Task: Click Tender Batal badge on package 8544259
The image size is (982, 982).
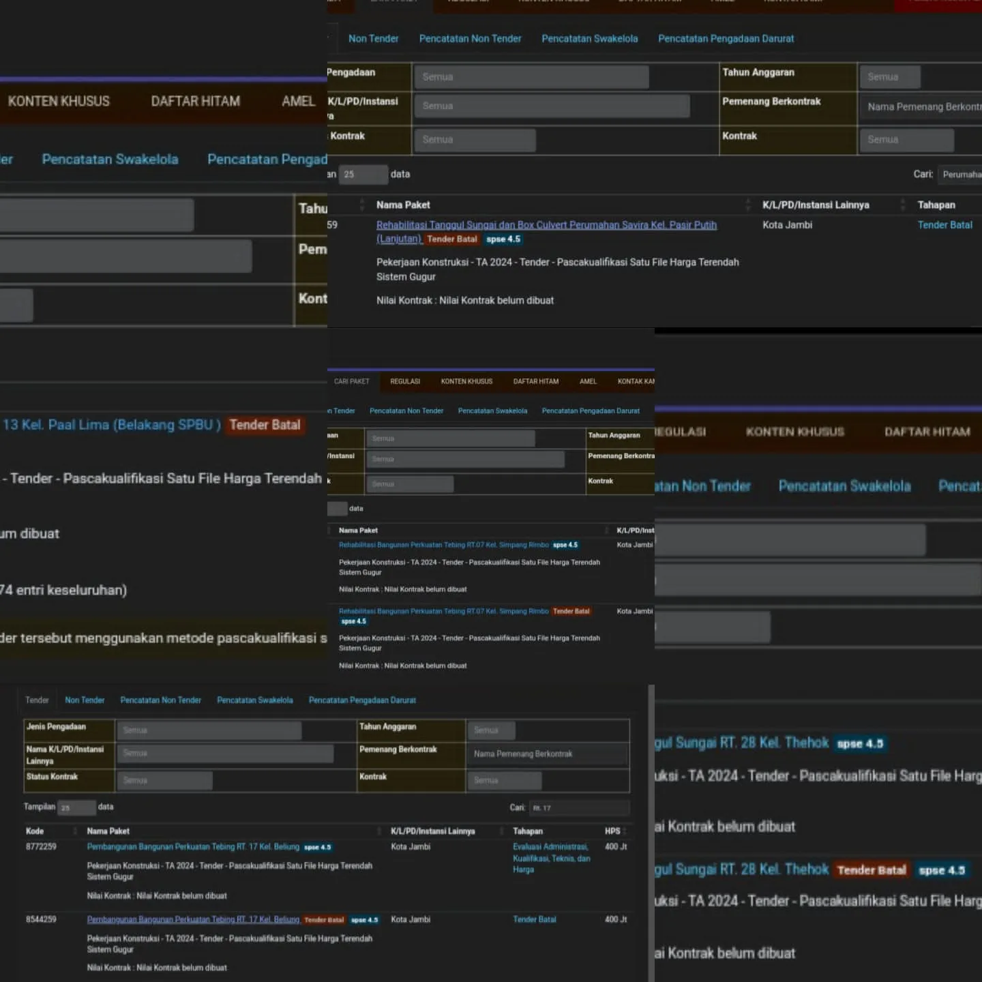Action: pos(324,920)
